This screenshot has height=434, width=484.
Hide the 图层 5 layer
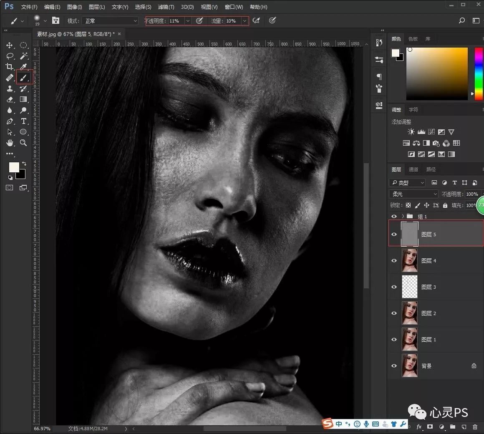point(394,234)
